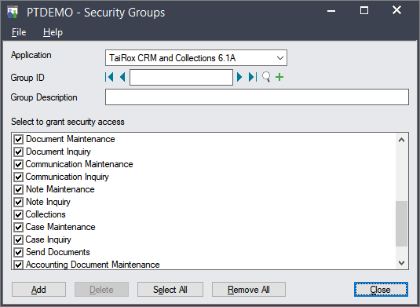This screenshot has width=420, height=307.
Task: Maximize the Security Groups window
Action: click(x=364, y=11)
